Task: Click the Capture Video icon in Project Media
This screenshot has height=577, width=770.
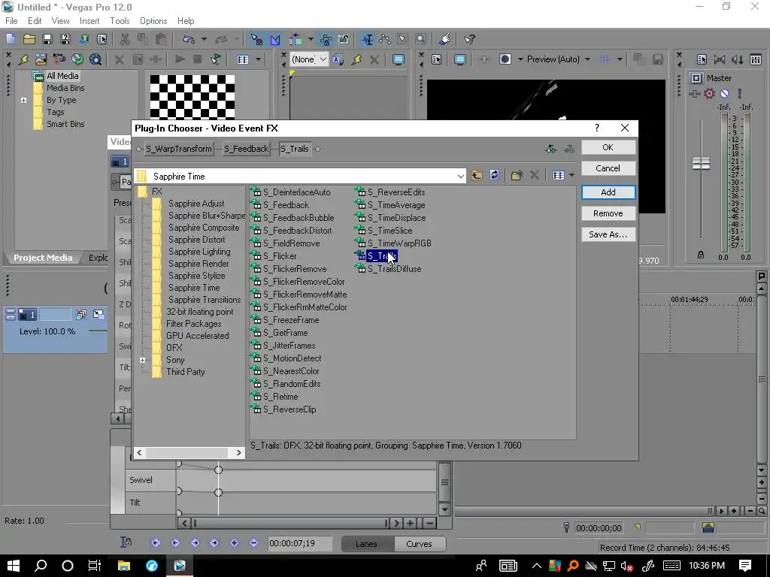Action: click(x=59, y=59)
